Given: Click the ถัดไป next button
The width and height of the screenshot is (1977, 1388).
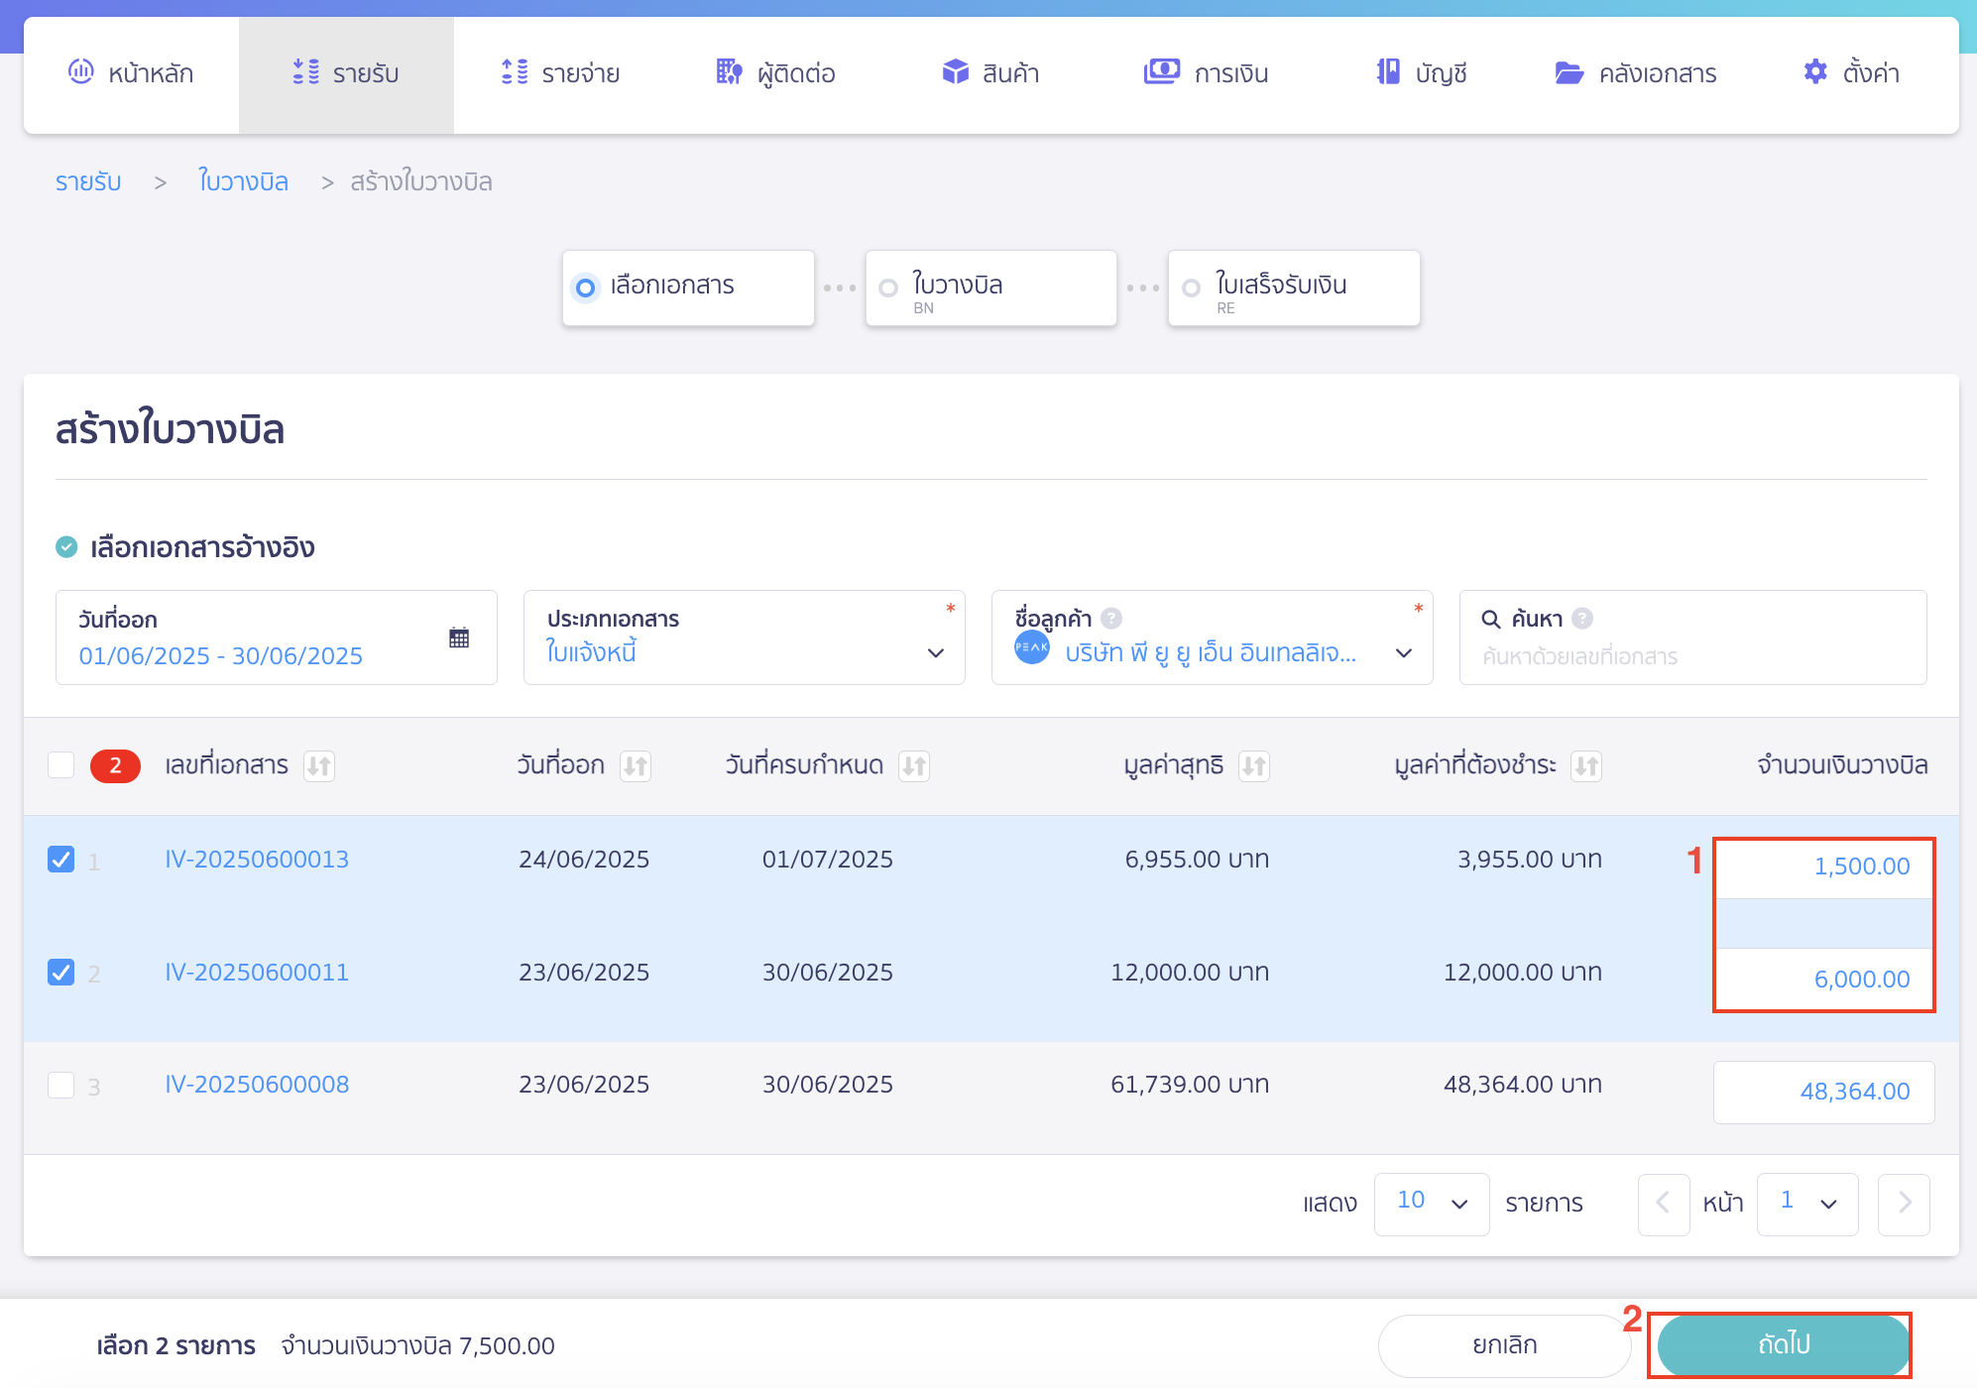Looking at the screenshot, I should pyautogui.click(x=1782, y=1344).
